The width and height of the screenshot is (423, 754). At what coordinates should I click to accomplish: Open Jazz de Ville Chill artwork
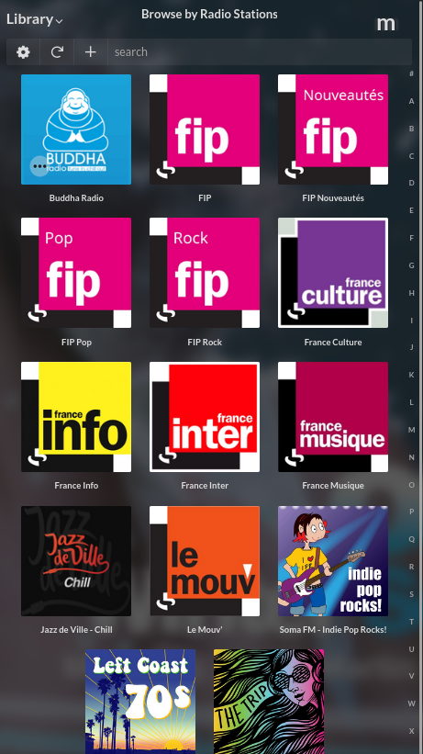click(x=76, y=561)
